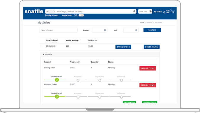Open Shop by Category menu
Viewport: 200px width, 113px height.
tap(52, 15)
